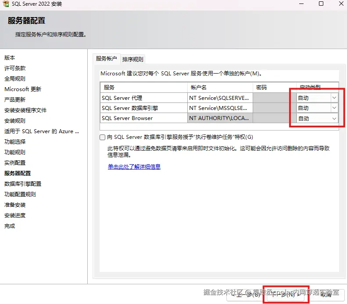This screenshot has height=304, width=347.
Task: Select account name cell for SQL Server 代理
Action: pos(220,98)
